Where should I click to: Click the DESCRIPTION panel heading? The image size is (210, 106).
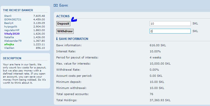click(x=12, y=58)
